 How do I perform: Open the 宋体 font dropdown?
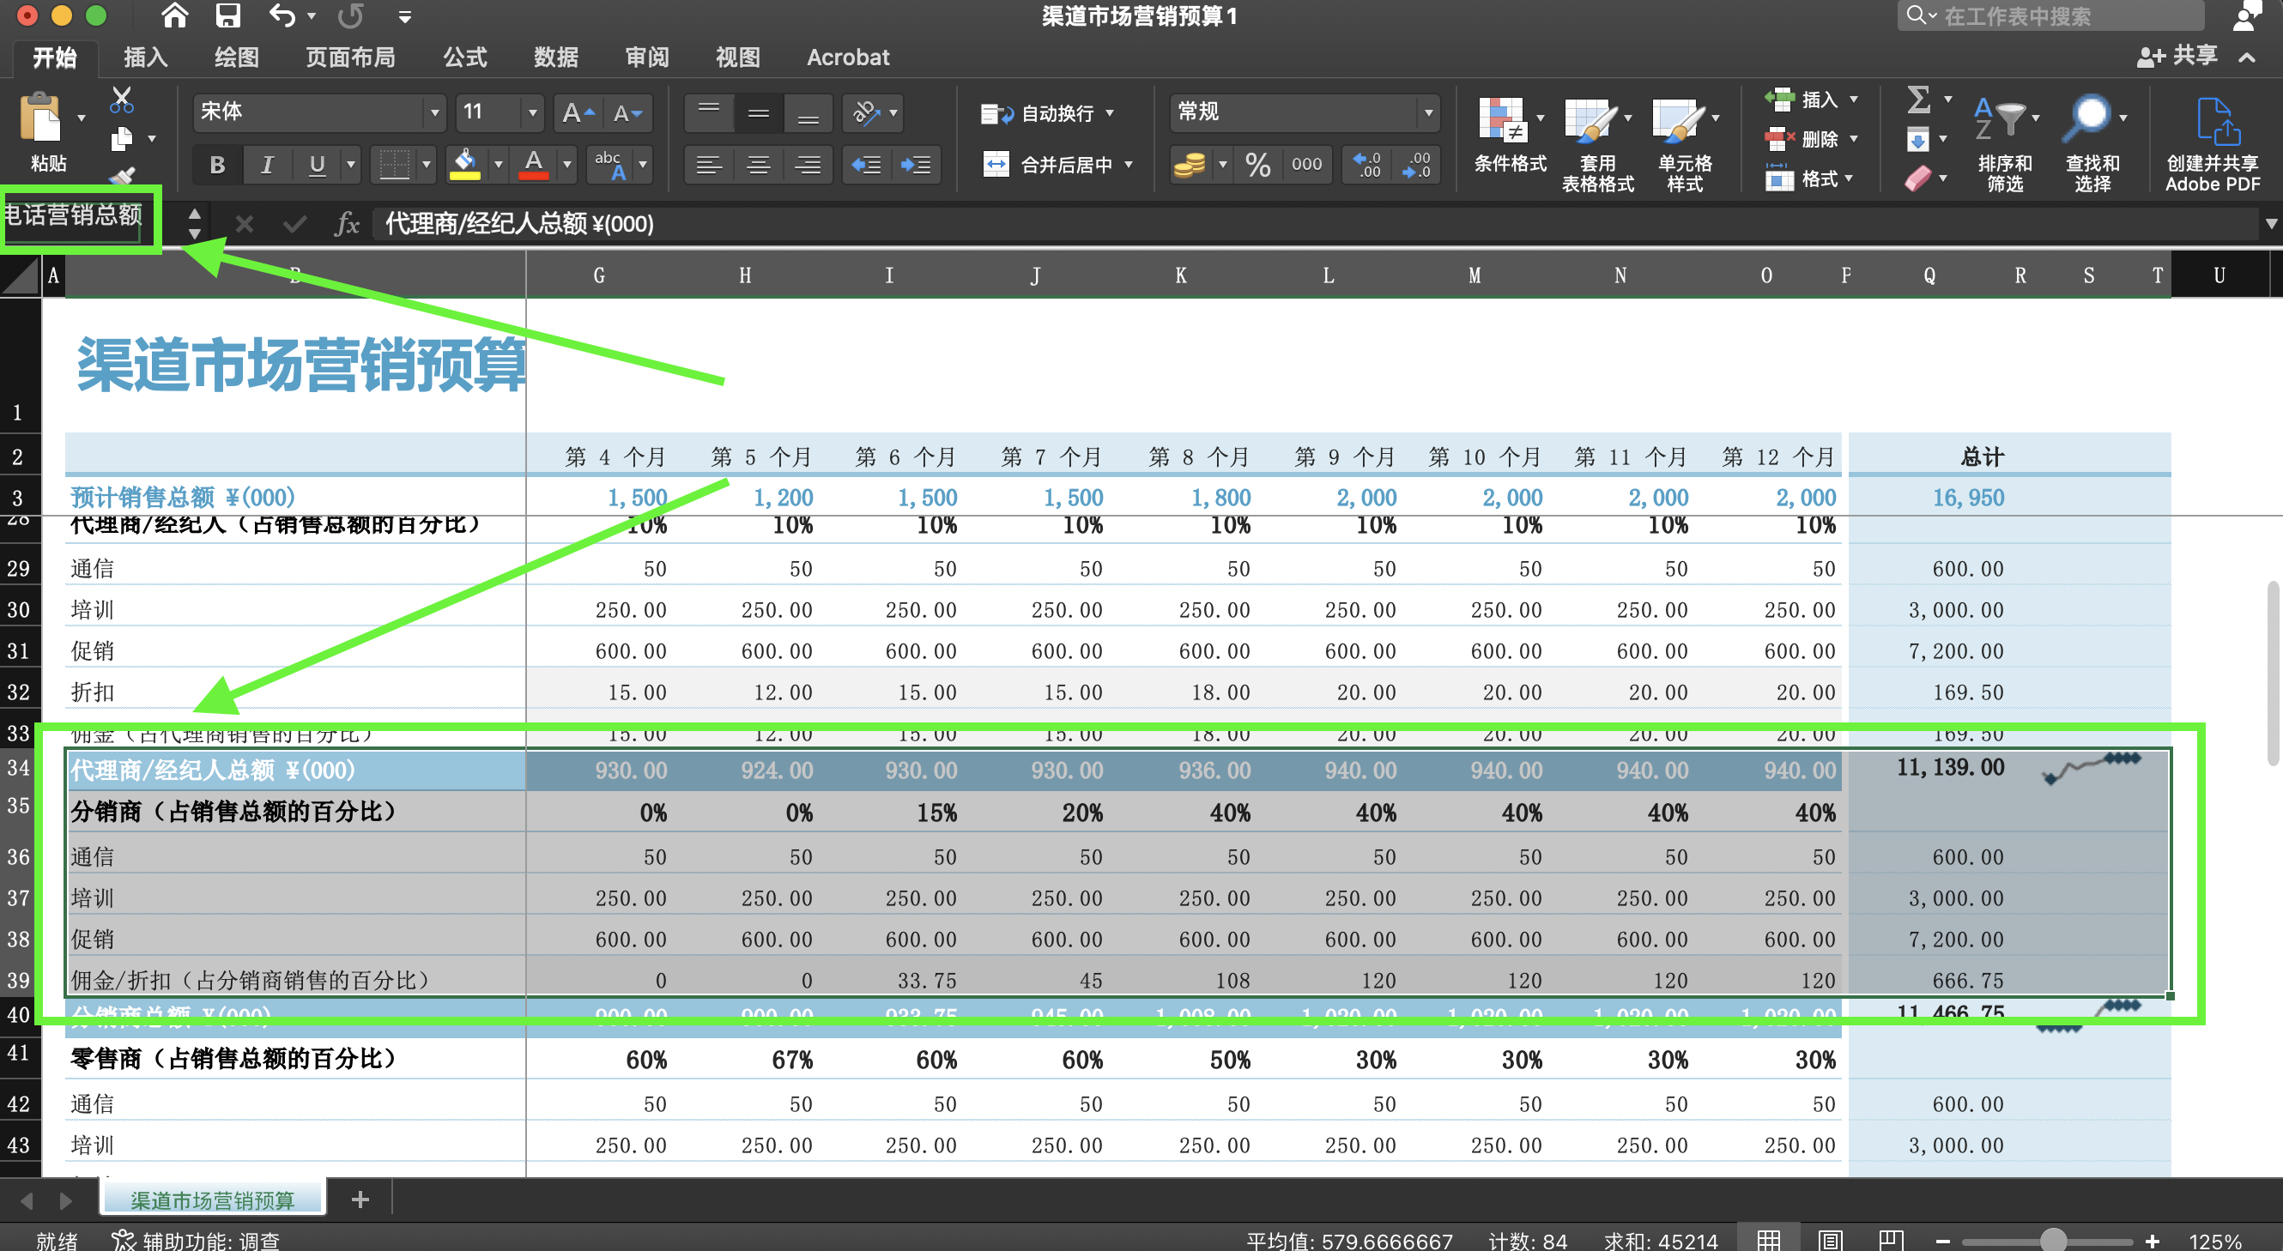[433, 112]
